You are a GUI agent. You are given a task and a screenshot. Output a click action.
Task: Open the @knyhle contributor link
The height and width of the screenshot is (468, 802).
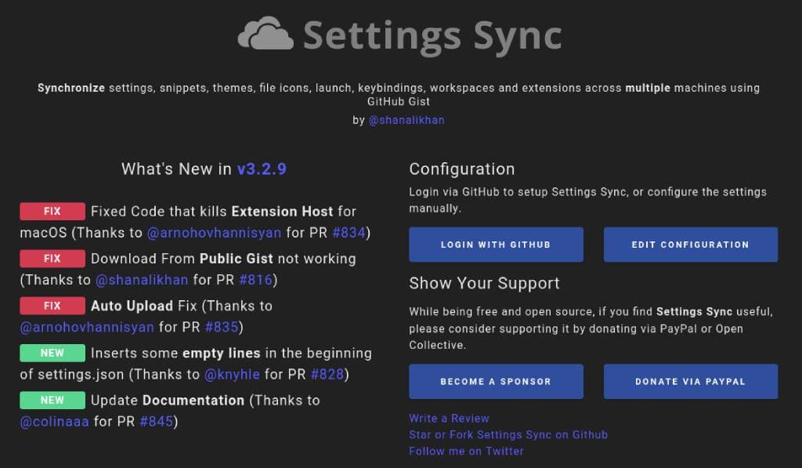coord(232,374)
